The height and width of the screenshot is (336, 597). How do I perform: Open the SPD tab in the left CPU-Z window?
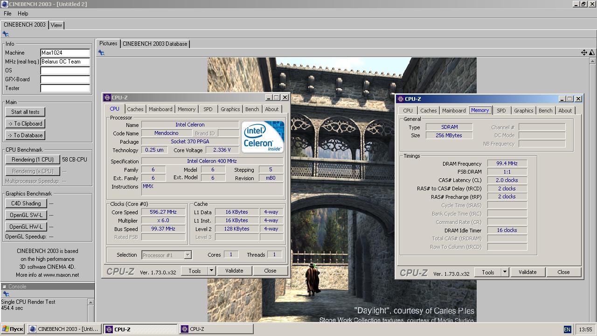(x=208, y=109)
